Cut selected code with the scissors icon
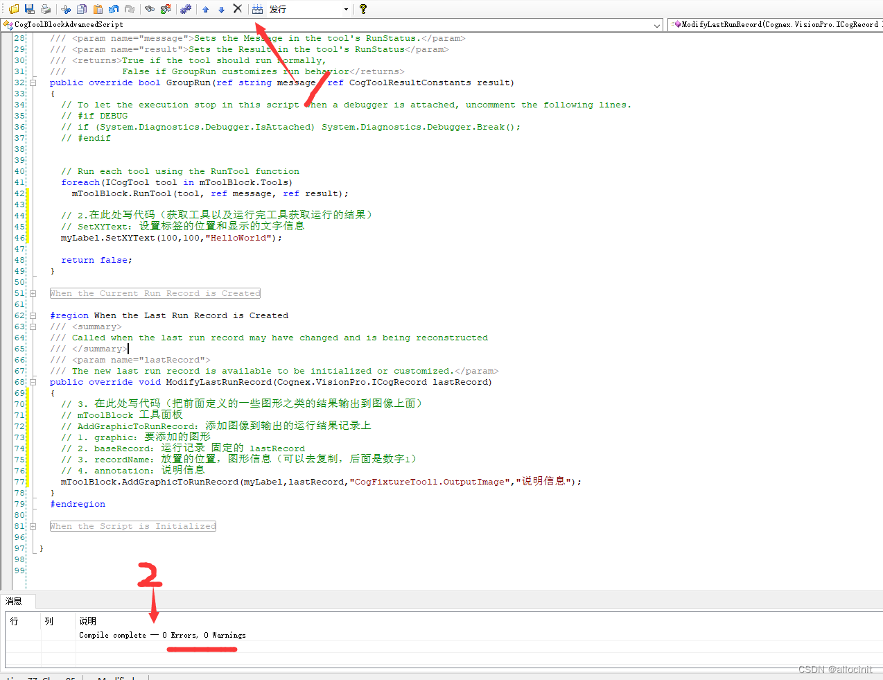 [x=66, y=9]
